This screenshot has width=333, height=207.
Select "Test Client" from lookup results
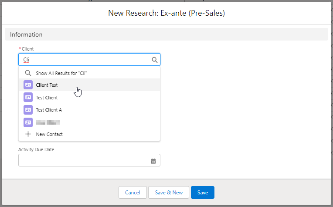[47, 98]
